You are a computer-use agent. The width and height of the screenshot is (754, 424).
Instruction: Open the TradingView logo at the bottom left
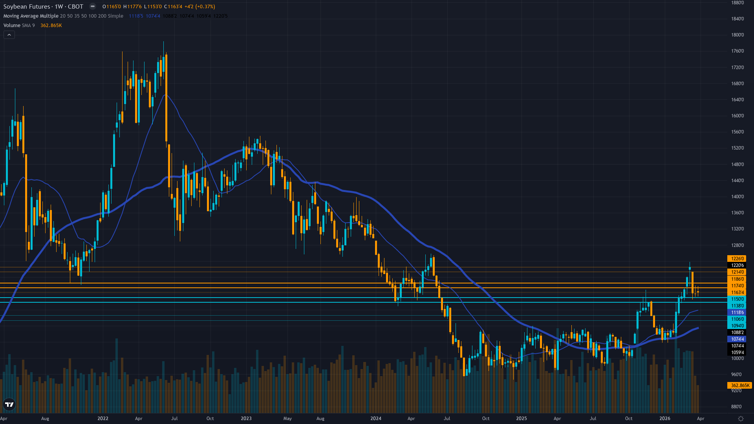point(9,404)
